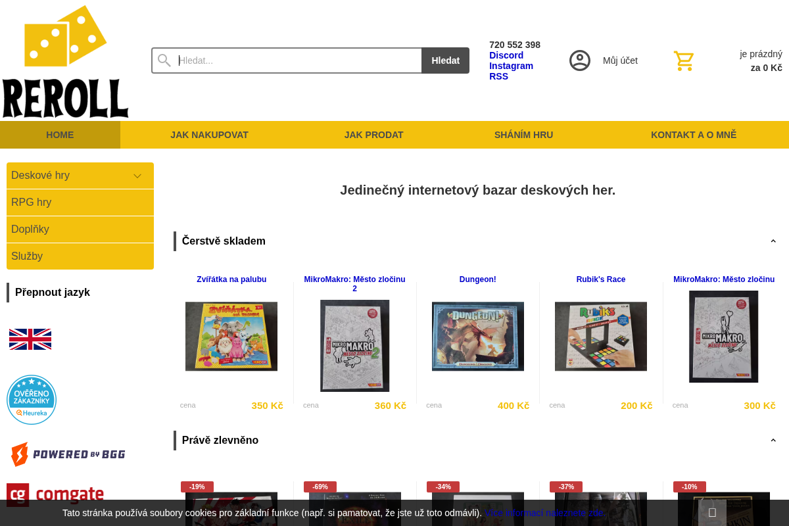Select the Doplňky category

click(x=80, y=229)
